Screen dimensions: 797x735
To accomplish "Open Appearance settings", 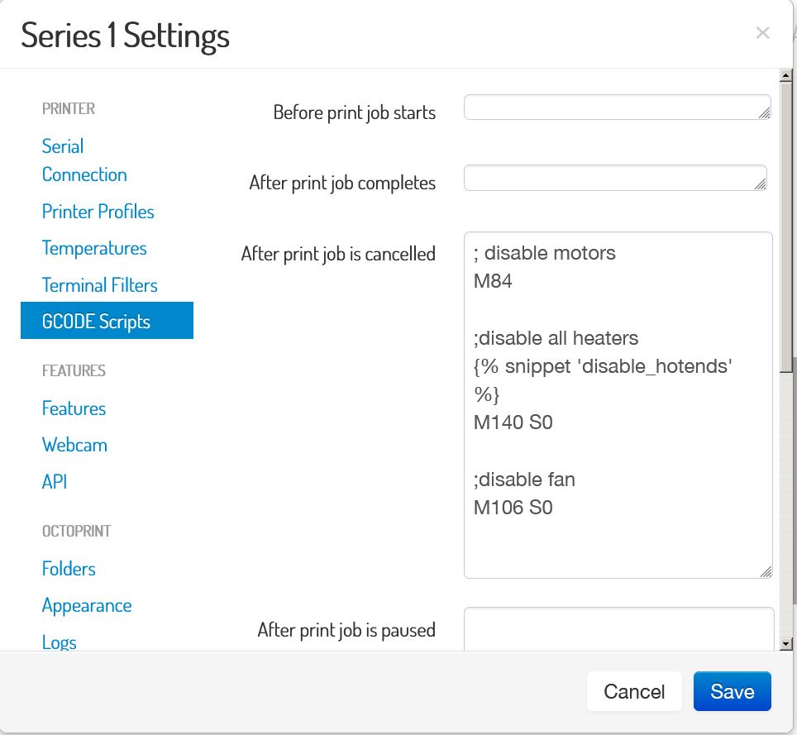I will [x=87, y=605].
